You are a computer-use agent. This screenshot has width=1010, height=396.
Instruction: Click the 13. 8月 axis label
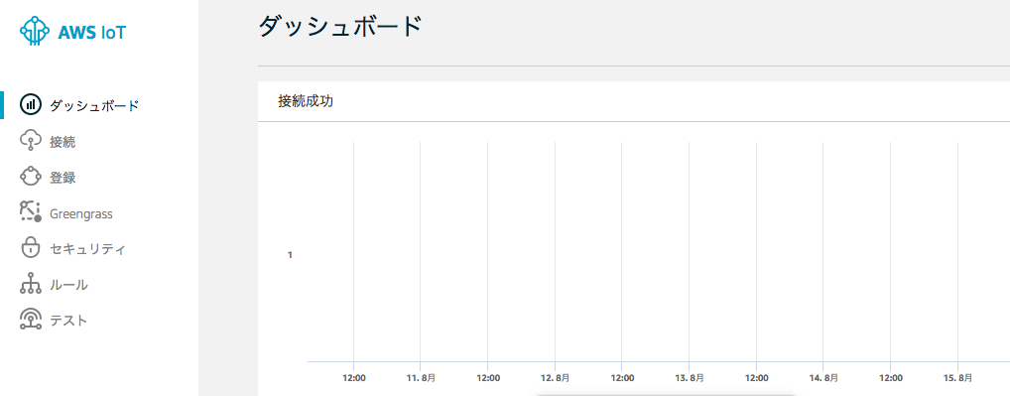pyautogui.click(x=690, y=378)
